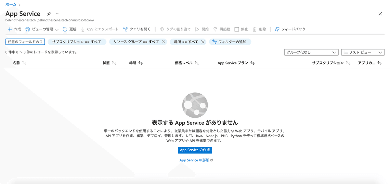Remove the リソース グループ filter pill

tap(164, 42)
